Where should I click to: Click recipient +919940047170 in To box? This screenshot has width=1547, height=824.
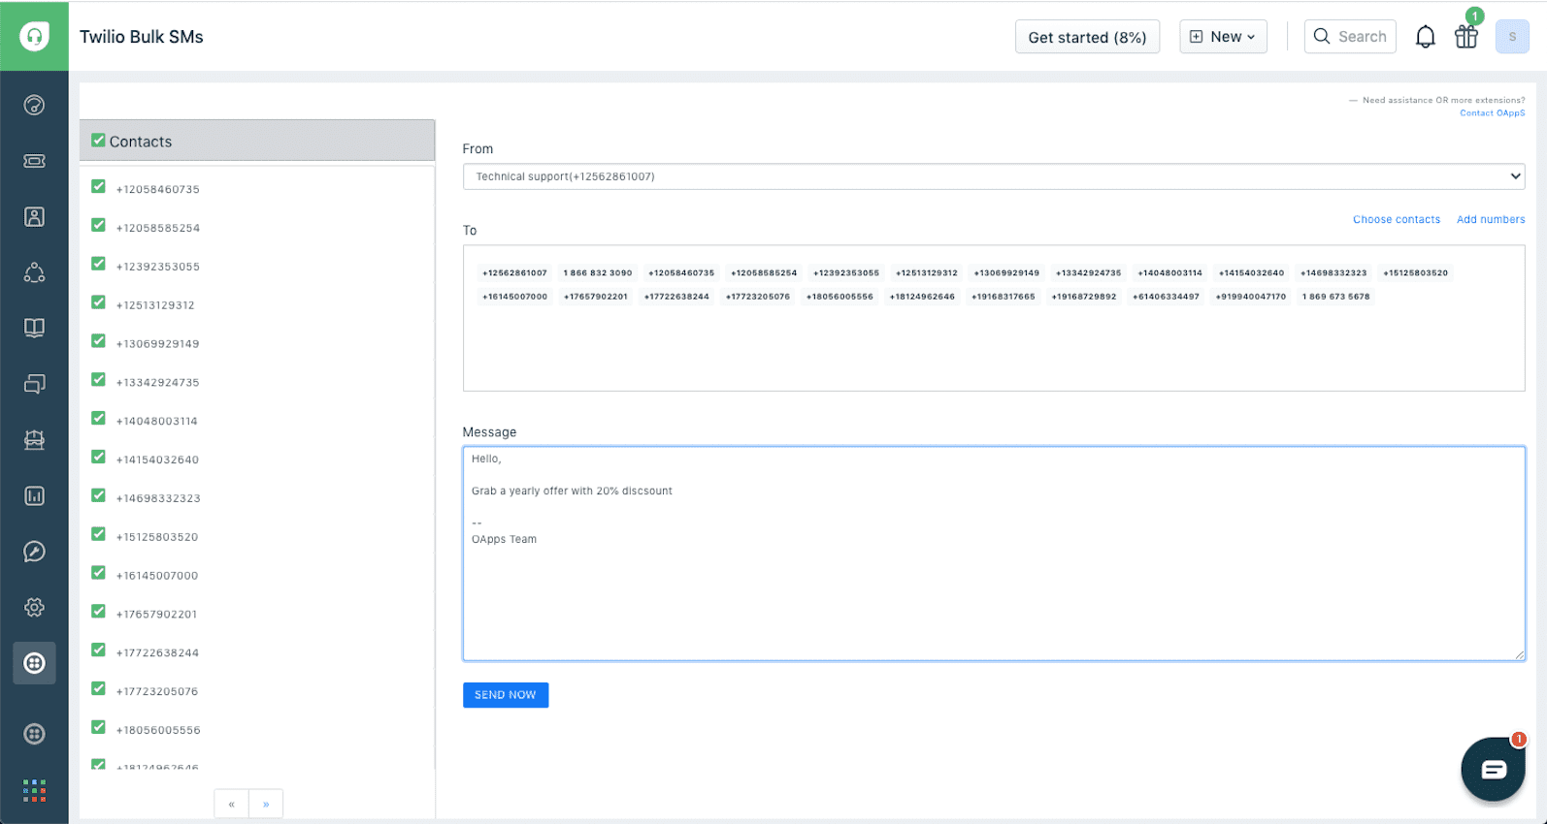(1251, 297)
